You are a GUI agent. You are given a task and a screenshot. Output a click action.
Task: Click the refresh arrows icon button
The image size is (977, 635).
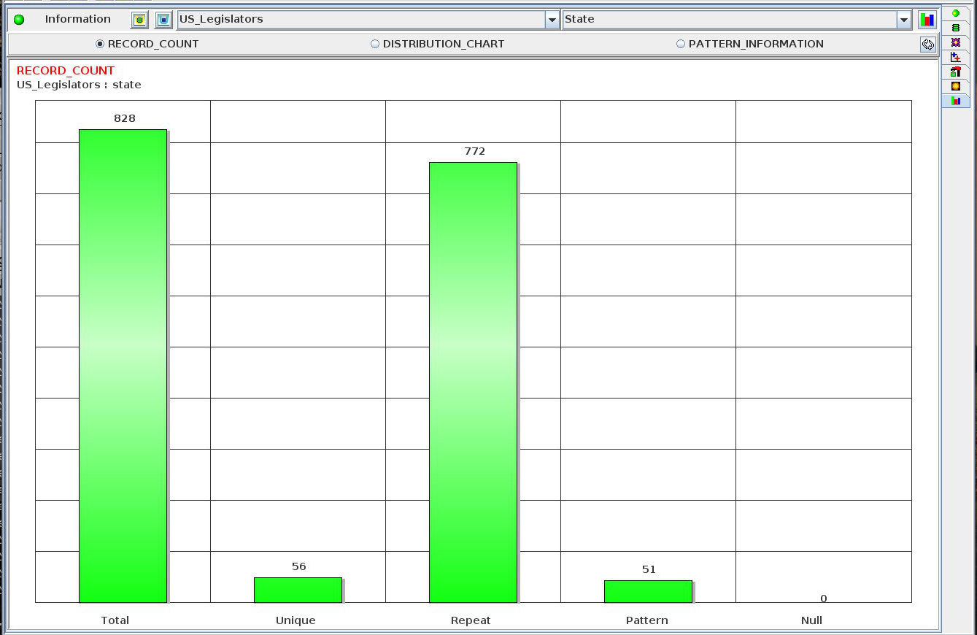point(927,45)
